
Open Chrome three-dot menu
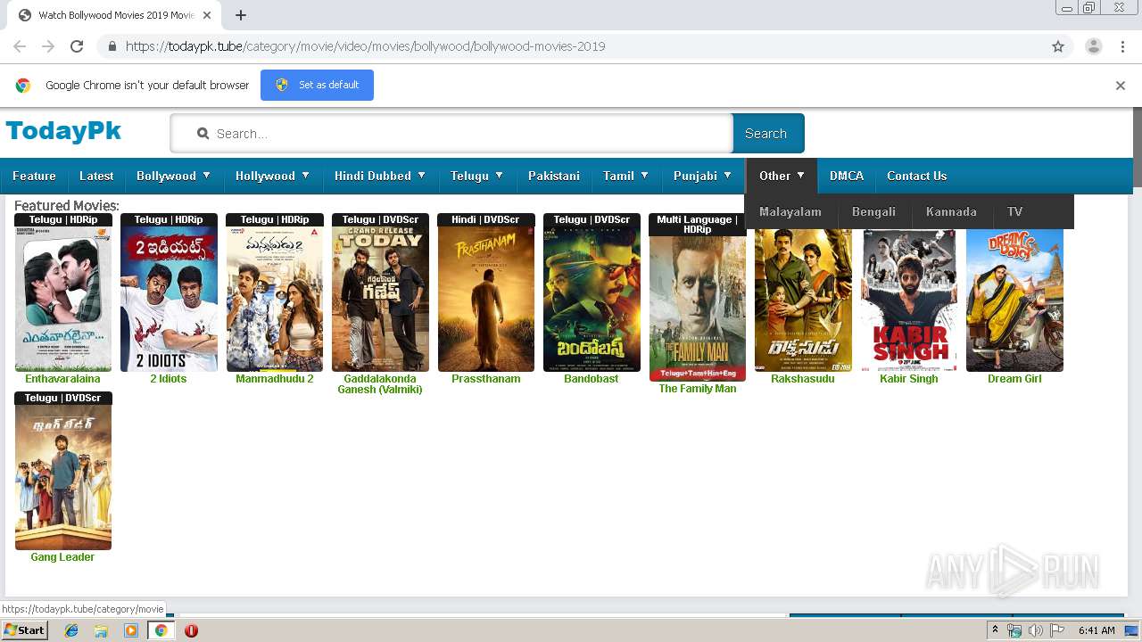1122,46
